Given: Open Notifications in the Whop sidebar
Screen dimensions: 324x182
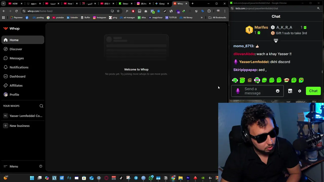Looking at the screenshot, I should click(23, 67).
